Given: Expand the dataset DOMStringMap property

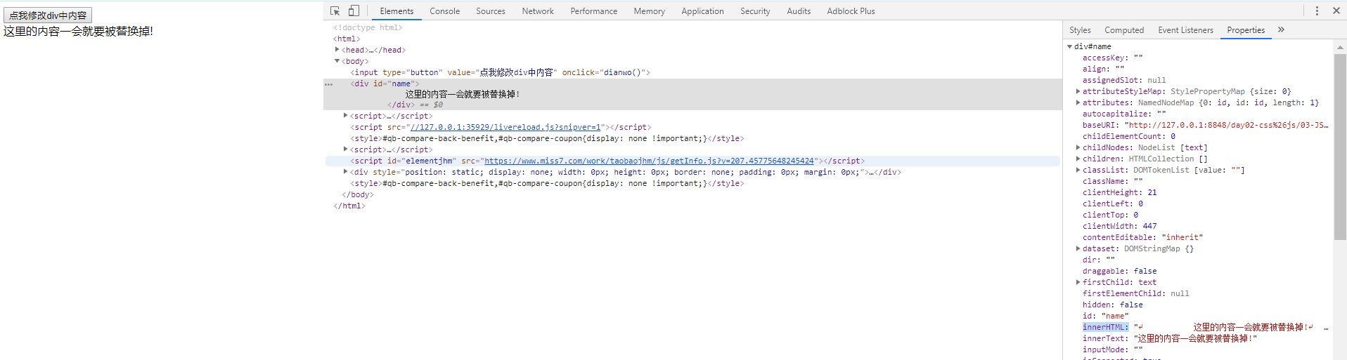Looking at the screenshot, I should 1078,248.
